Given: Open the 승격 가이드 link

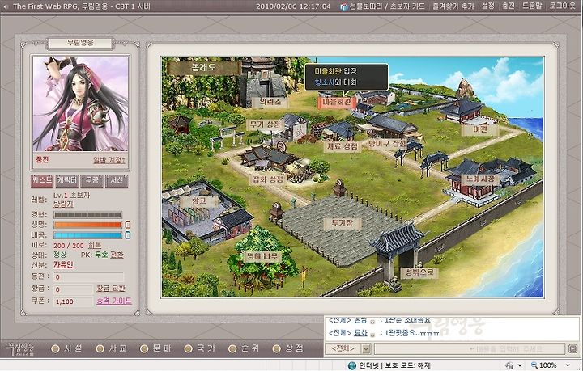Looking at the screenshot, I should (114, 301).
